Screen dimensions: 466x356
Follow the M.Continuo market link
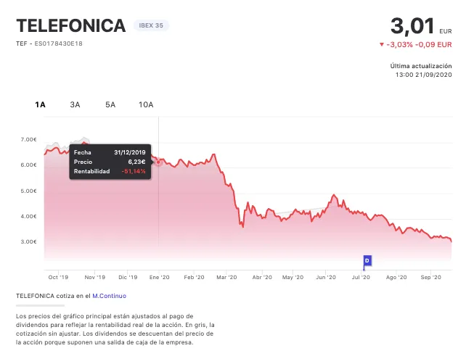click(x=109, y=296)
